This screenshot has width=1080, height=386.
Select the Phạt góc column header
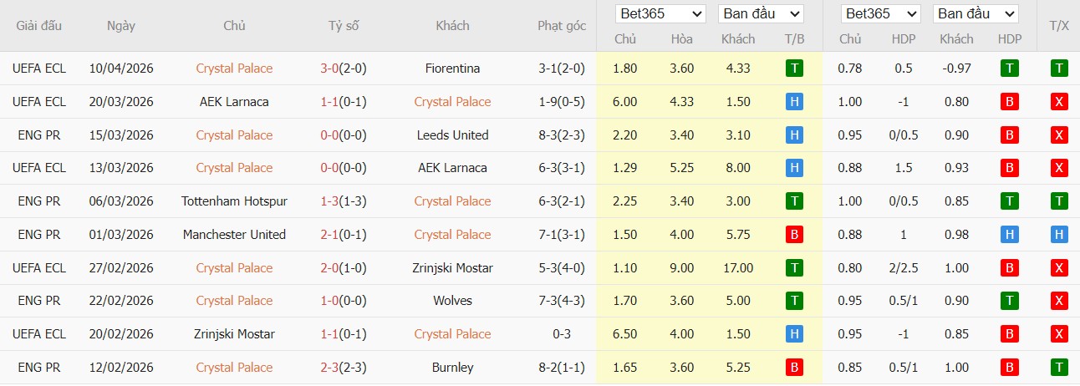[x=561, y=26]
